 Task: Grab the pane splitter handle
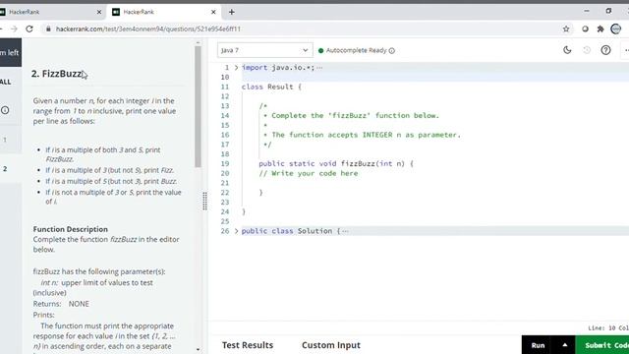click(x=205, y=201)
